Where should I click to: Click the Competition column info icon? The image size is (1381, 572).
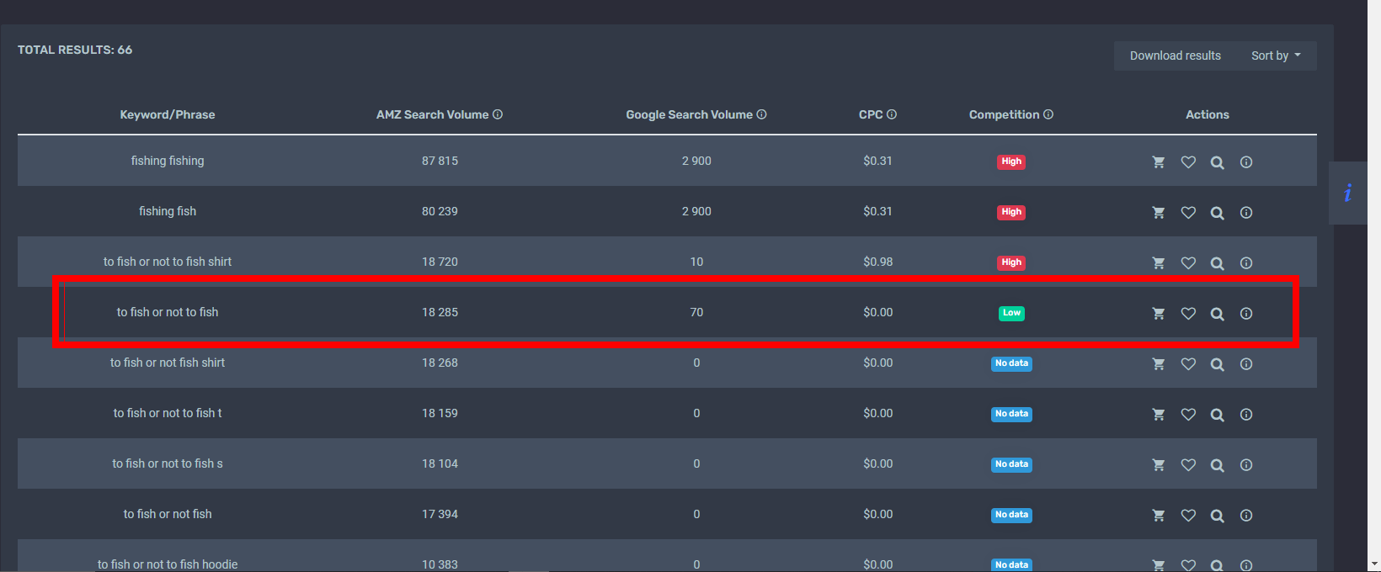tap(1048, 114)
